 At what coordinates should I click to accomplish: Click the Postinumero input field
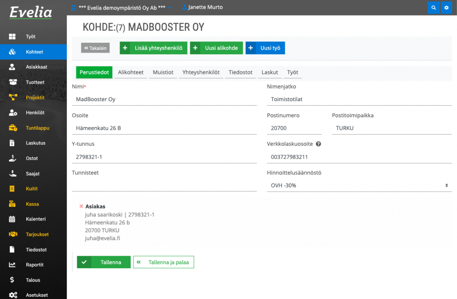pyautogui.click(x=294, y=128)
